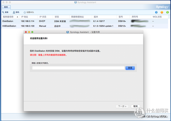Sort by 状态 column header

61,17
